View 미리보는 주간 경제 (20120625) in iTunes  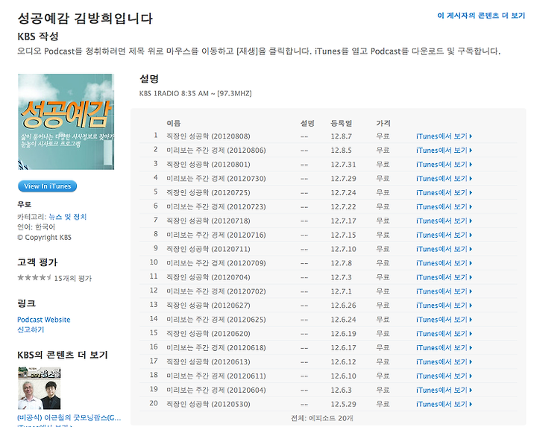click(445, 320)
